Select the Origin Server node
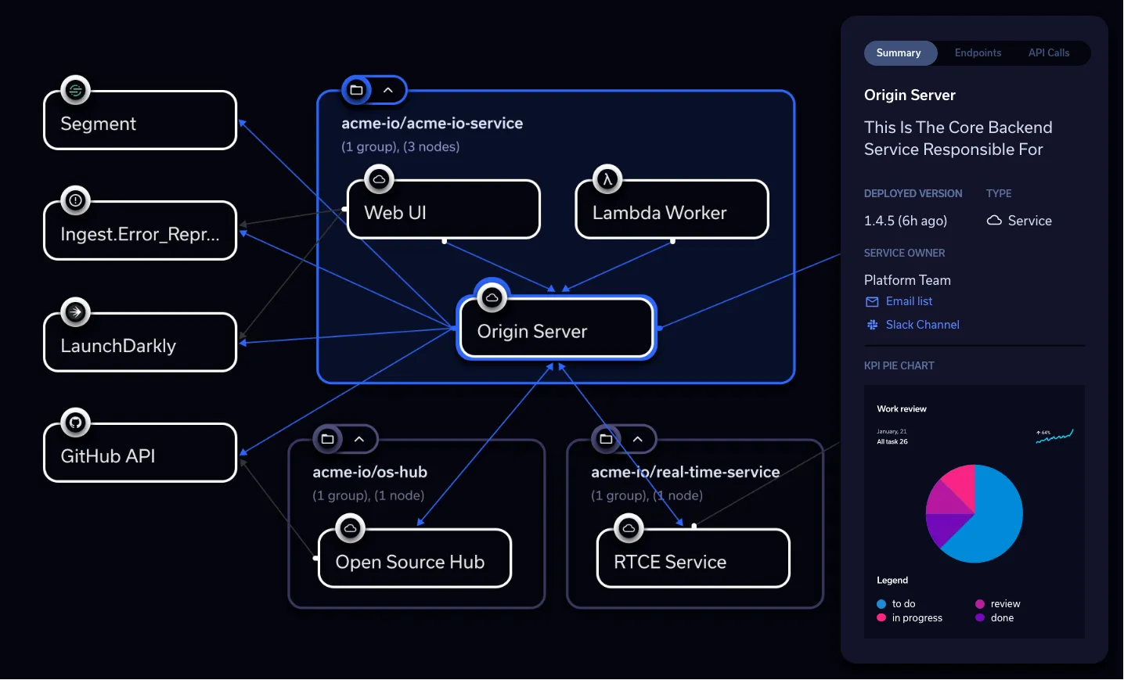The width and height of the screenshot is (1124, 680). pos(557,328)
